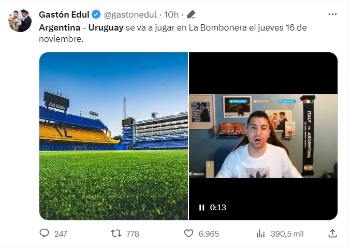The height and width of the screenshot is (248, 351).
Task: Click the 778 retweets count
Action: 133,234
